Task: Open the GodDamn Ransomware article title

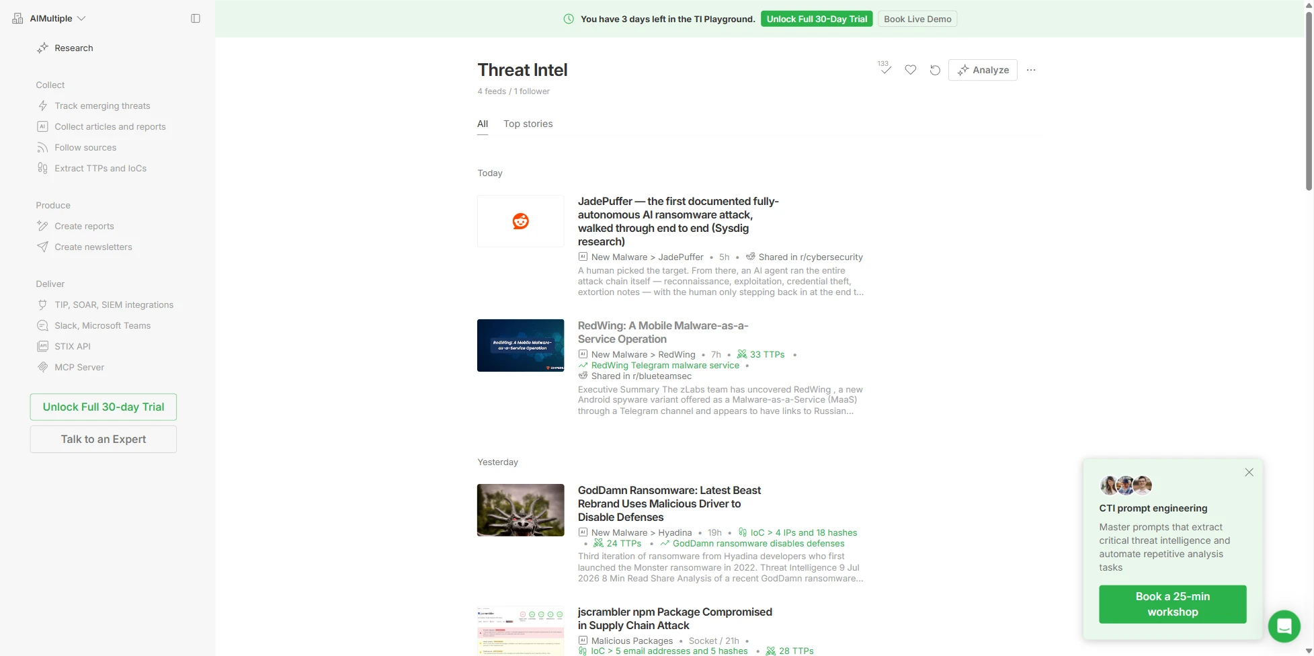Action: tap(669, 503)
